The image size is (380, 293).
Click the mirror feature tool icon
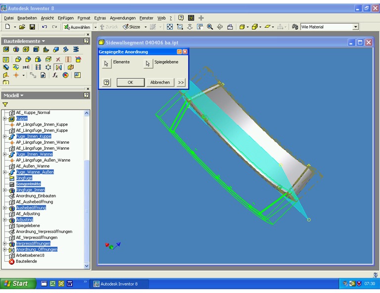click(x=58, y=67)
